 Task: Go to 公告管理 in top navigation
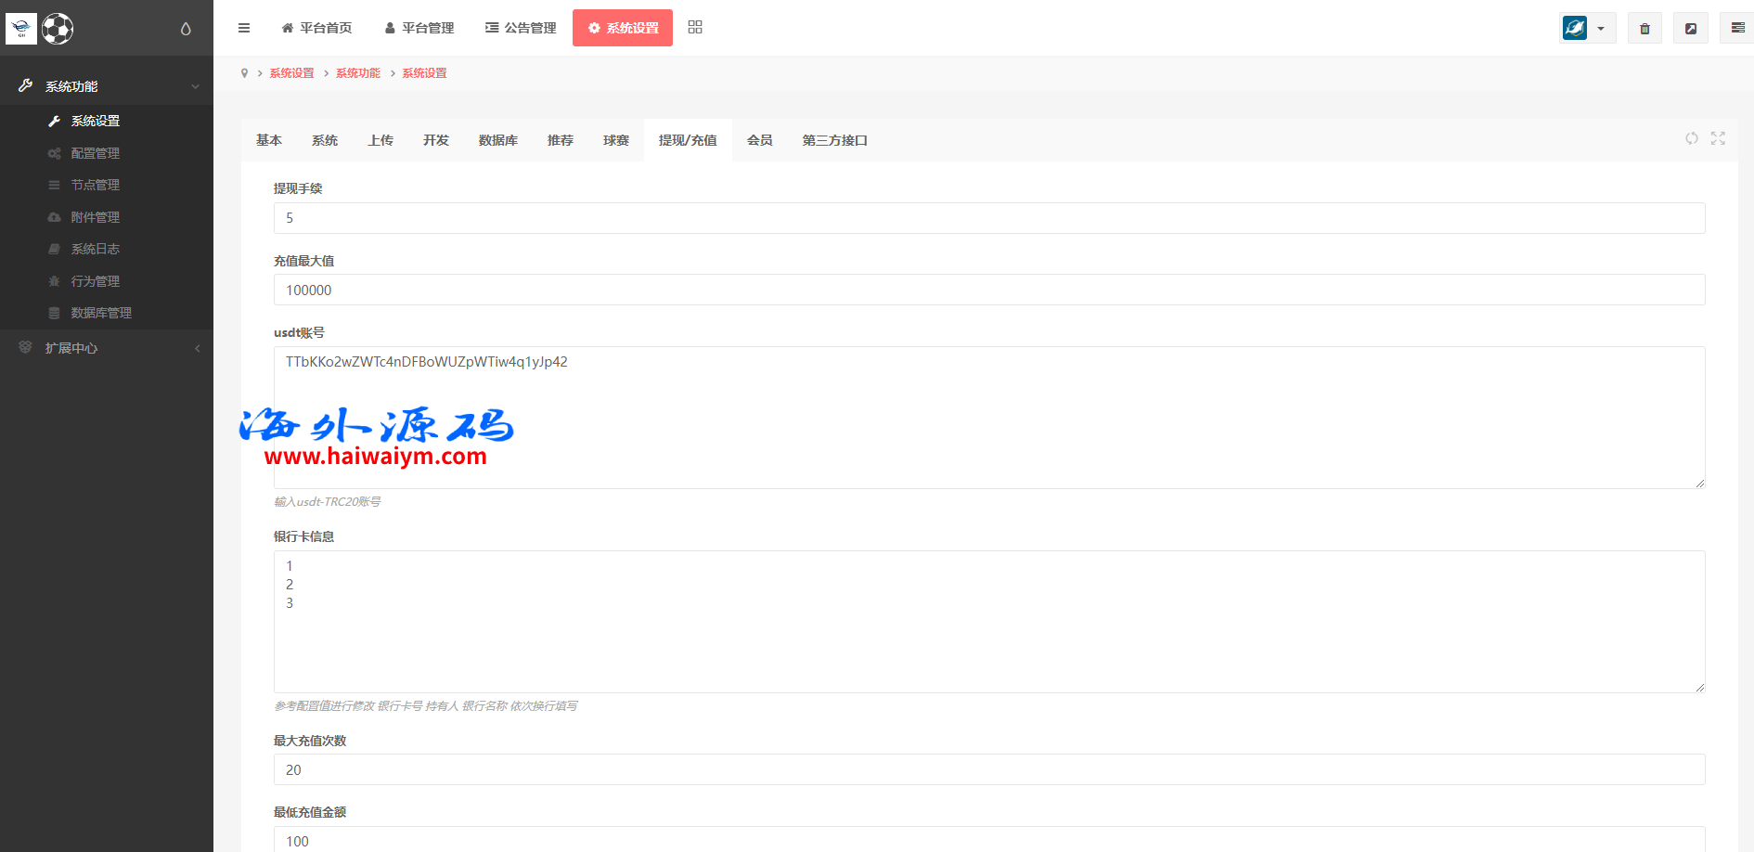click(521, 28)
